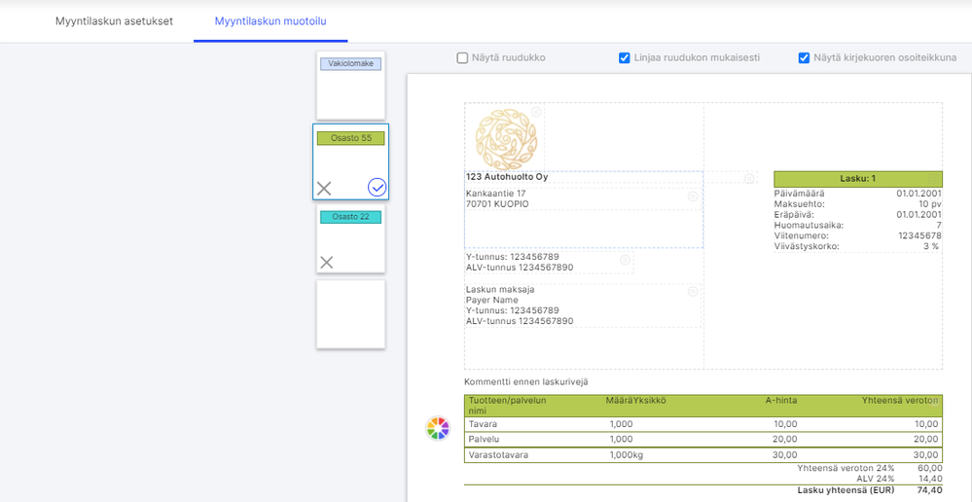
Task: Click Kommentti ennen laskurivejä text
Action: [526, 381]
